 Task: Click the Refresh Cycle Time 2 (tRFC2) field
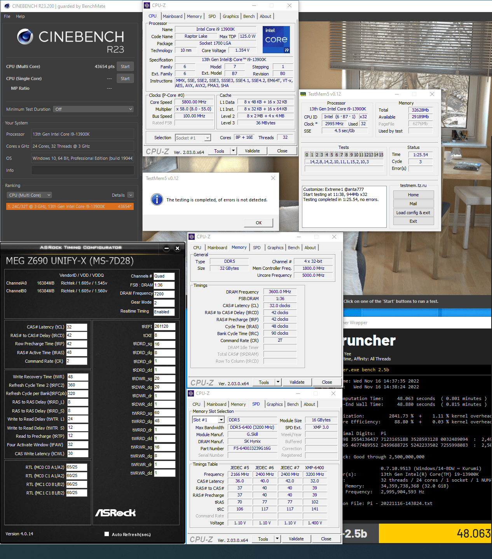point(78,385)
